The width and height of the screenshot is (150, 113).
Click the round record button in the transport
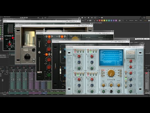click(x=102, y=18)
